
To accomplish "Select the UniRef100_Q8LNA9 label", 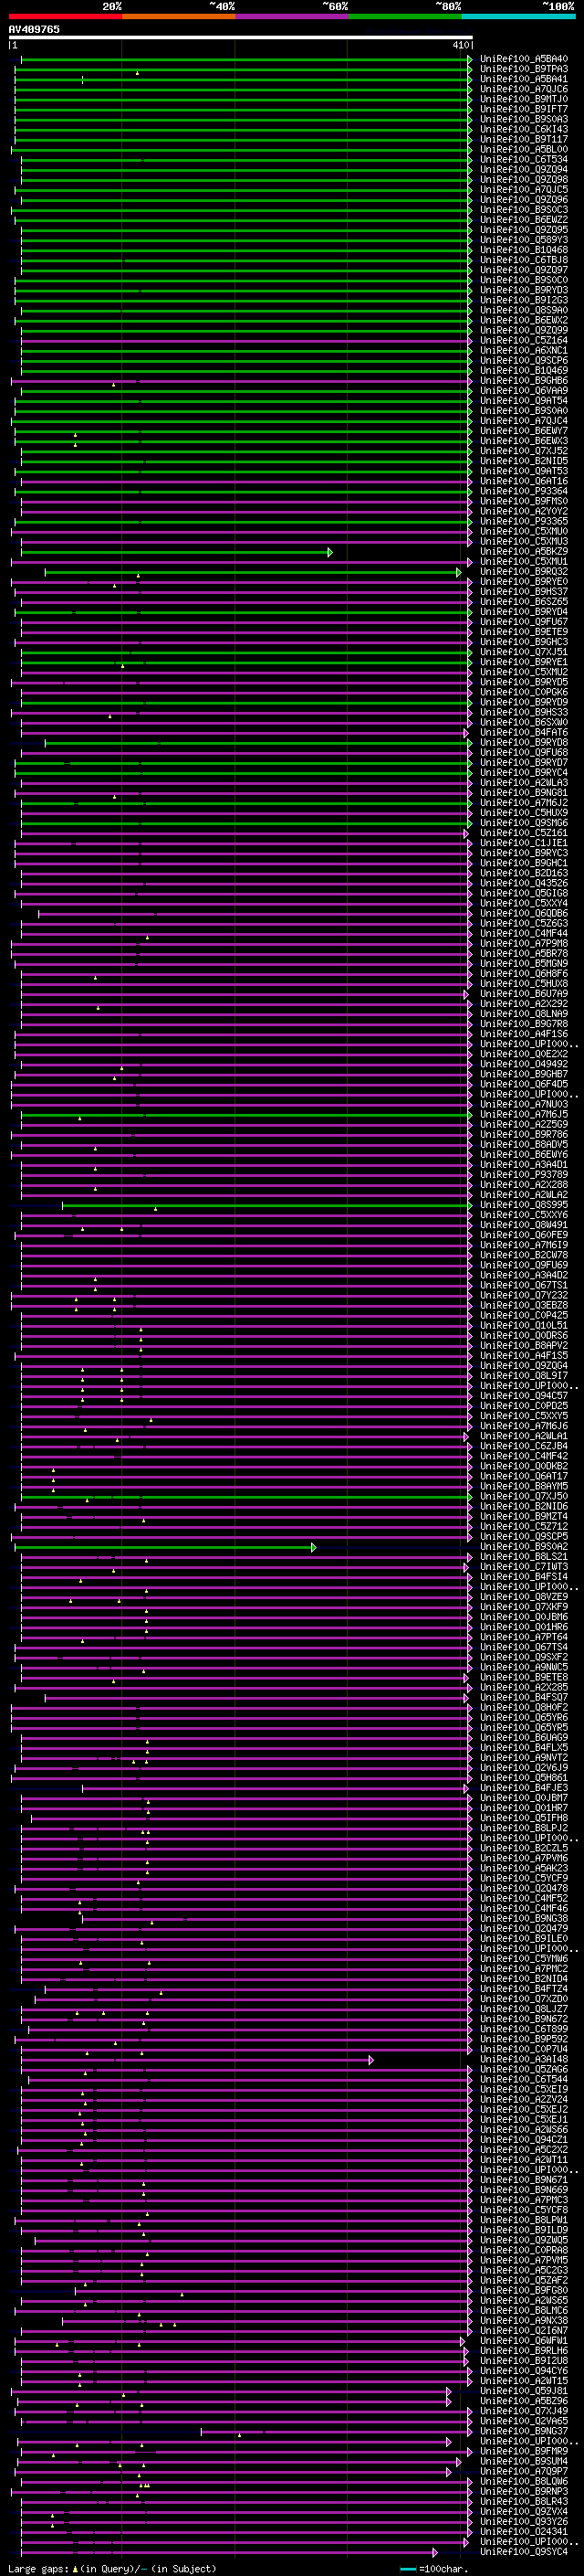I will [x=524, y=1013].
